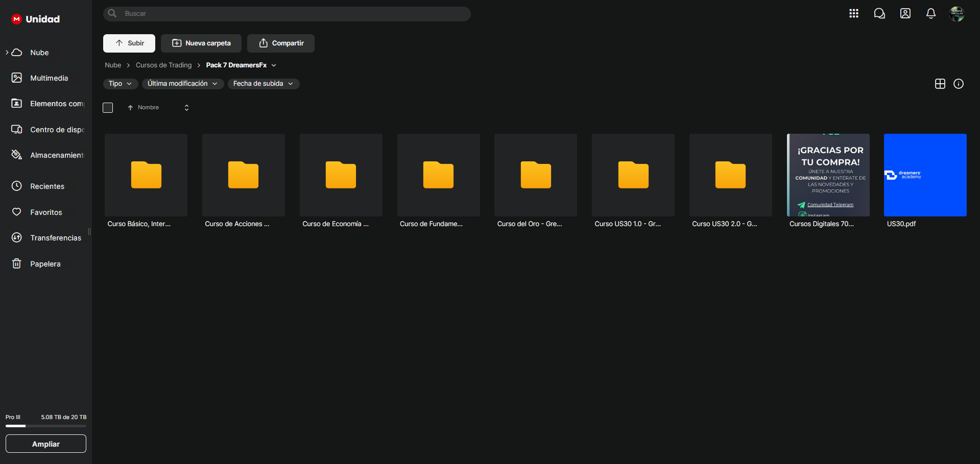Click the storage usage progress bar

[x=46, y=426]
